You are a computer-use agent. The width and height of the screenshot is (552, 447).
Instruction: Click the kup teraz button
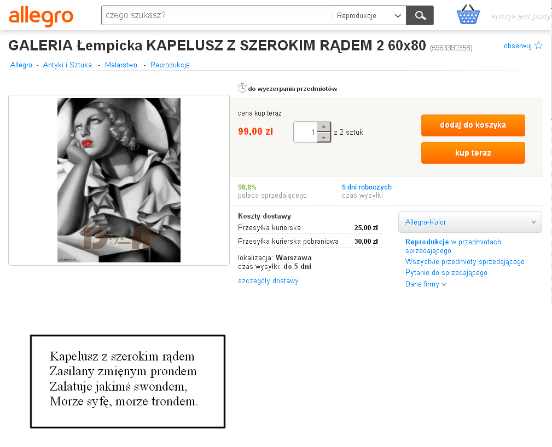473,153
